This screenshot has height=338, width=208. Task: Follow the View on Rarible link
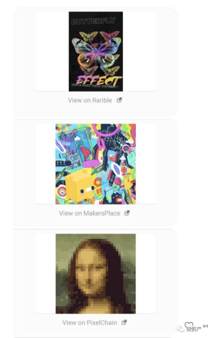pos(90,100)
